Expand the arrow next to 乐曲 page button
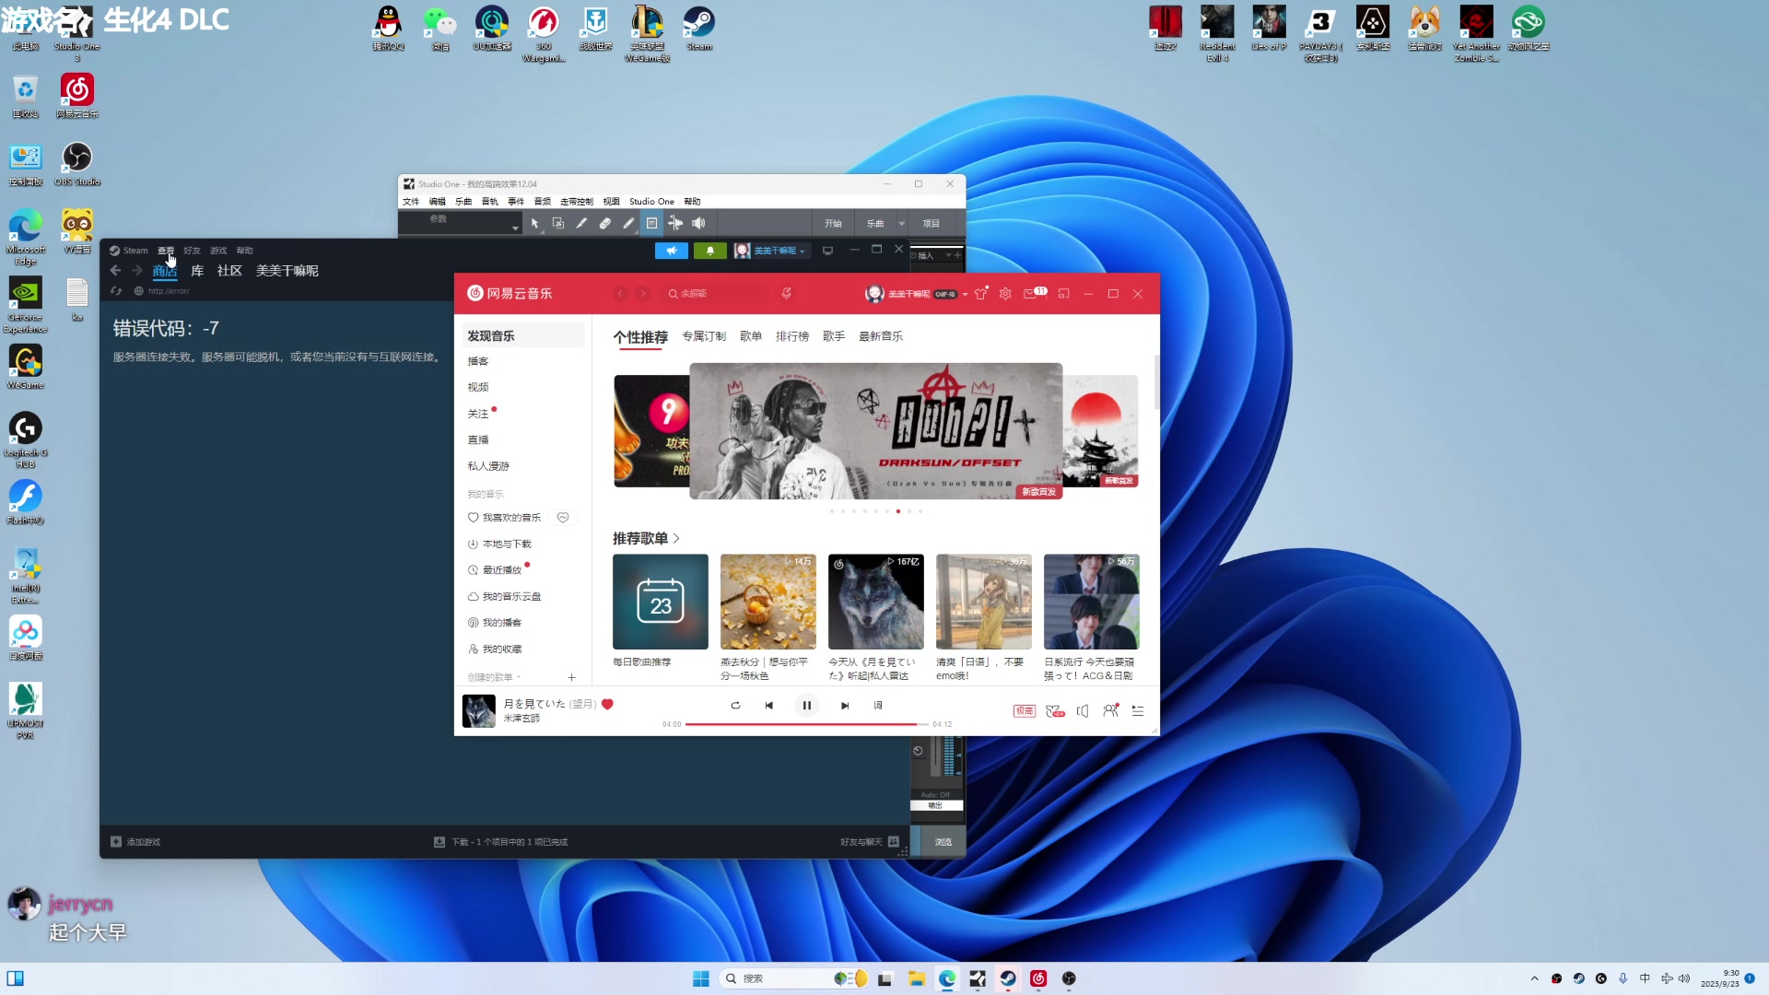This screenshot has width=1769, height=995. (x=902, y=224)
